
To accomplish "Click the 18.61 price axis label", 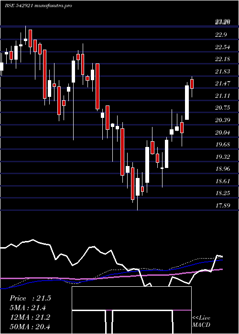I will 223,181.
